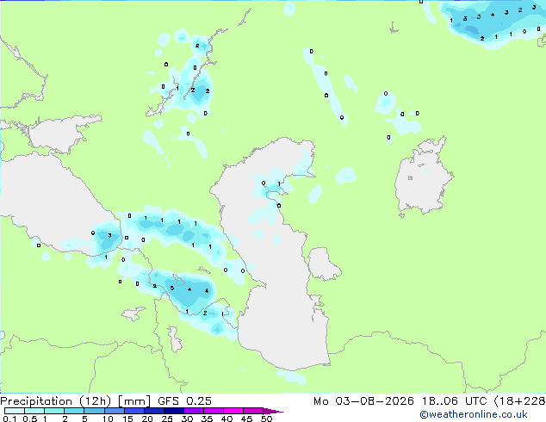Click the 40–45 mm magenta legend swatch
Screen dimensions: 546x422
(x=233, y=411)
